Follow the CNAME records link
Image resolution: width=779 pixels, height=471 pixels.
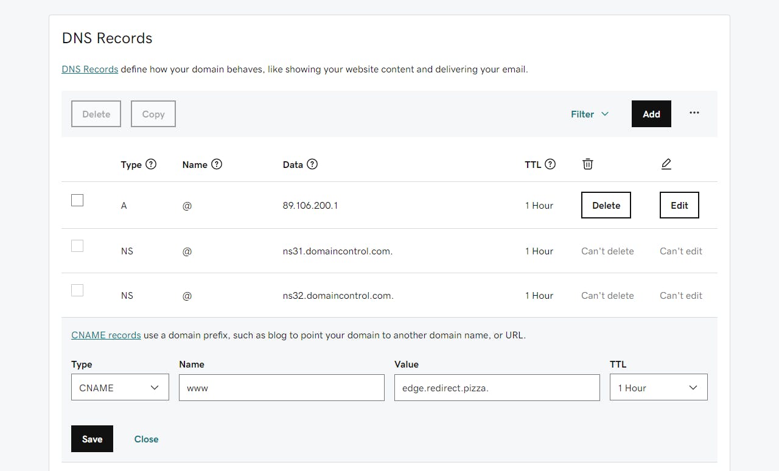(106, 335)
